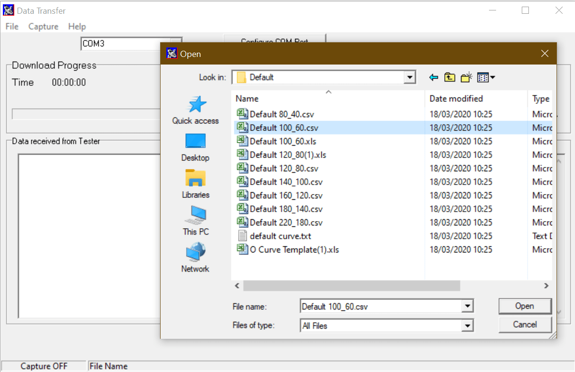Expand the File name dropdown arrow
Image resolution: width=575 pixels, height=372 pixels.
pos(468,307)
